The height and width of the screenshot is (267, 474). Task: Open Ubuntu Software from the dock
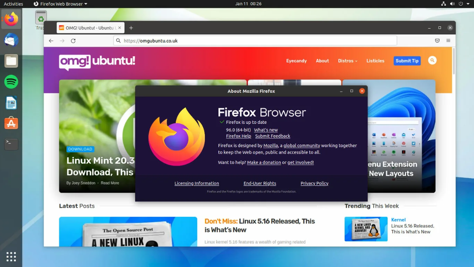point(11,123)
